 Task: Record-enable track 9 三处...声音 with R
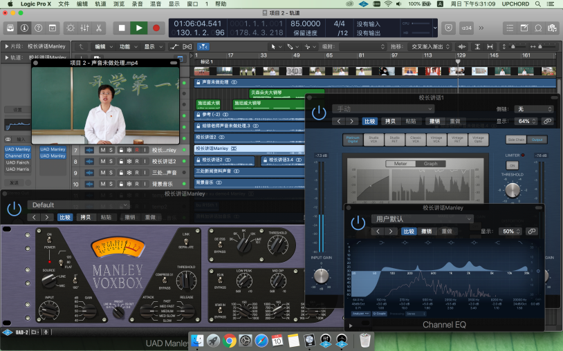coord(137,173)
